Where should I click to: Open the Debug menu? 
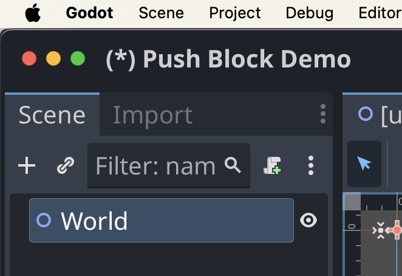(x=310, y=13)
